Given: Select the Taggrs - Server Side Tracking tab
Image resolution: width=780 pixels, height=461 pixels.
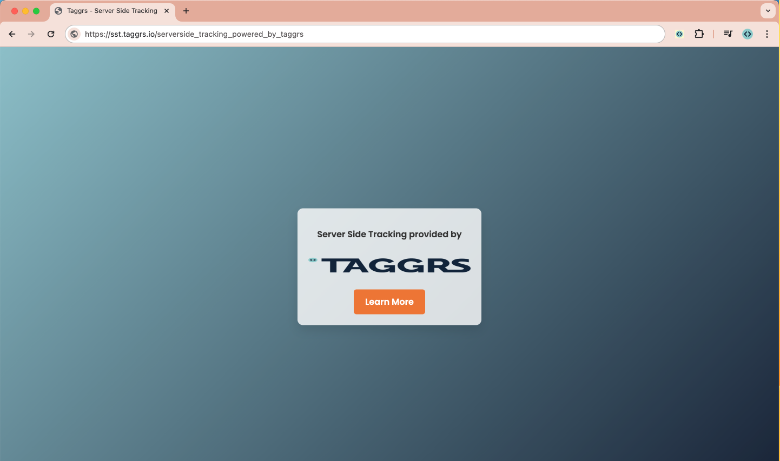Looking at the screenshot, I should [x=113, y=11].
